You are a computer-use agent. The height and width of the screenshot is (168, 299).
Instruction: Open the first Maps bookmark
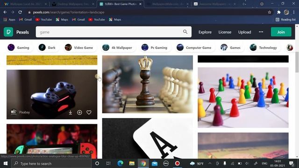point(62,20)
